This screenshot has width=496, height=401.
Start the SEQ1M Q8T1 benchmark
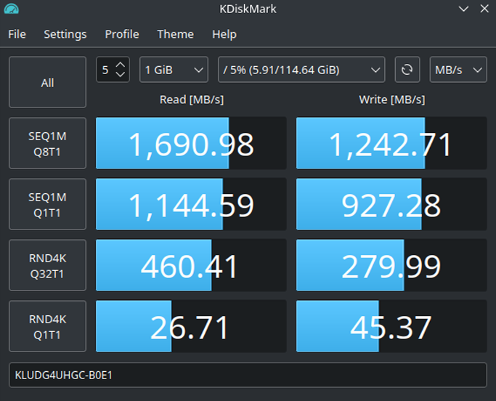[47, 143]
